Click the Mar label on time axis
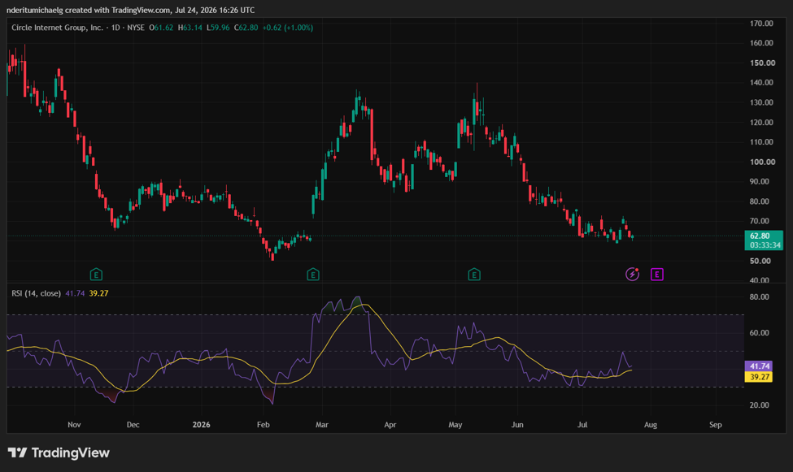Screen dimensions: 793x472 [x=322, y=425]
